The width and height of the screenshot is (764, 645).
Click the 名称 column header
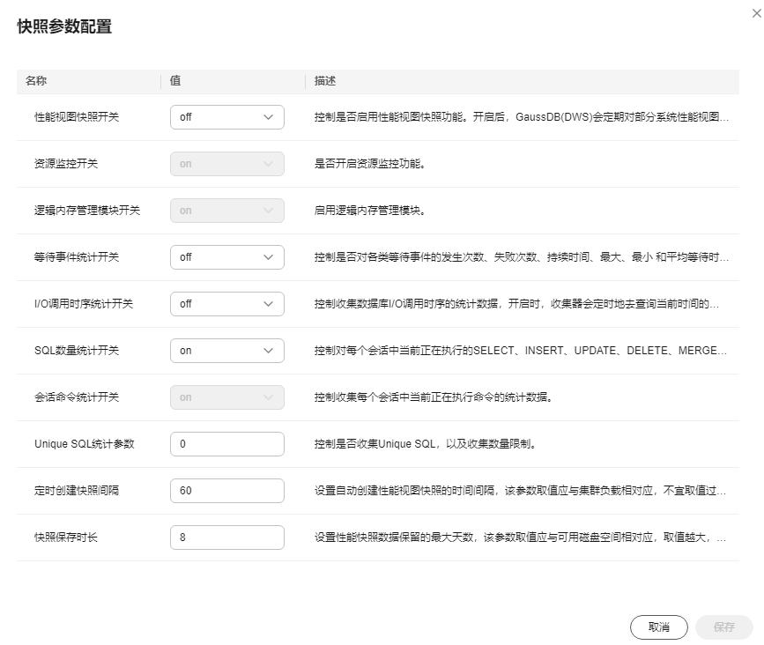tap(36, 81)
